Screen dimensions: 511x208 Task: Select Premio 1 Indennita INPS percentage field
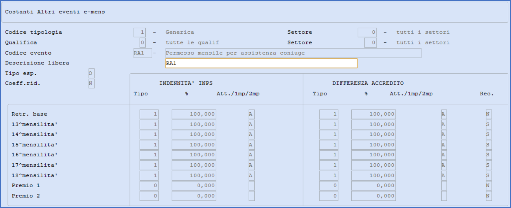(194, 186)
